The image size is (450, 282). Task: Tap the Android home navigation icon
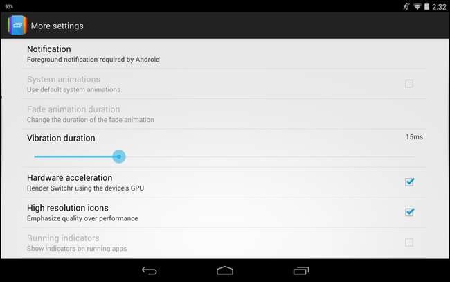(225, 270)
